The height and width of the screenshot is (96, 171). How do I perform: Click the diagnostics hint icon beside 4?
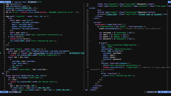pos(39,2)
